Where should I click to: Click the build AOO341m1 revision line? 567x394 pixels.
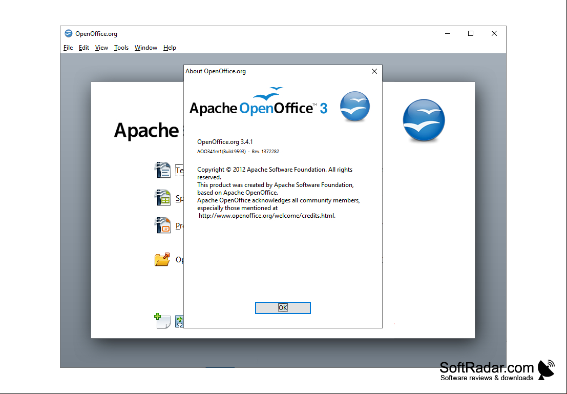[238, 152]
